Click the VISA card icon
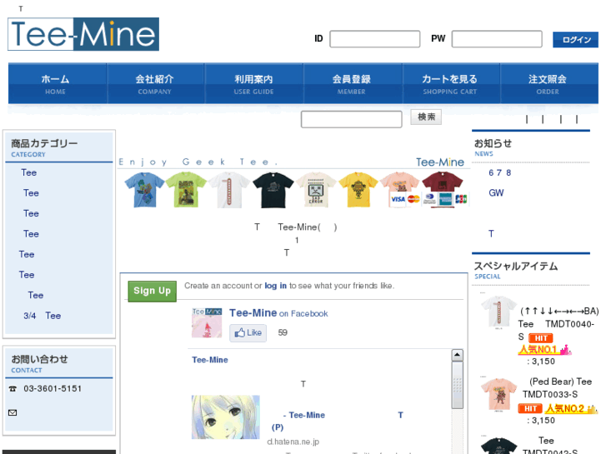The image size is (606, 454). pyautogui.click(x=398, y=199)
